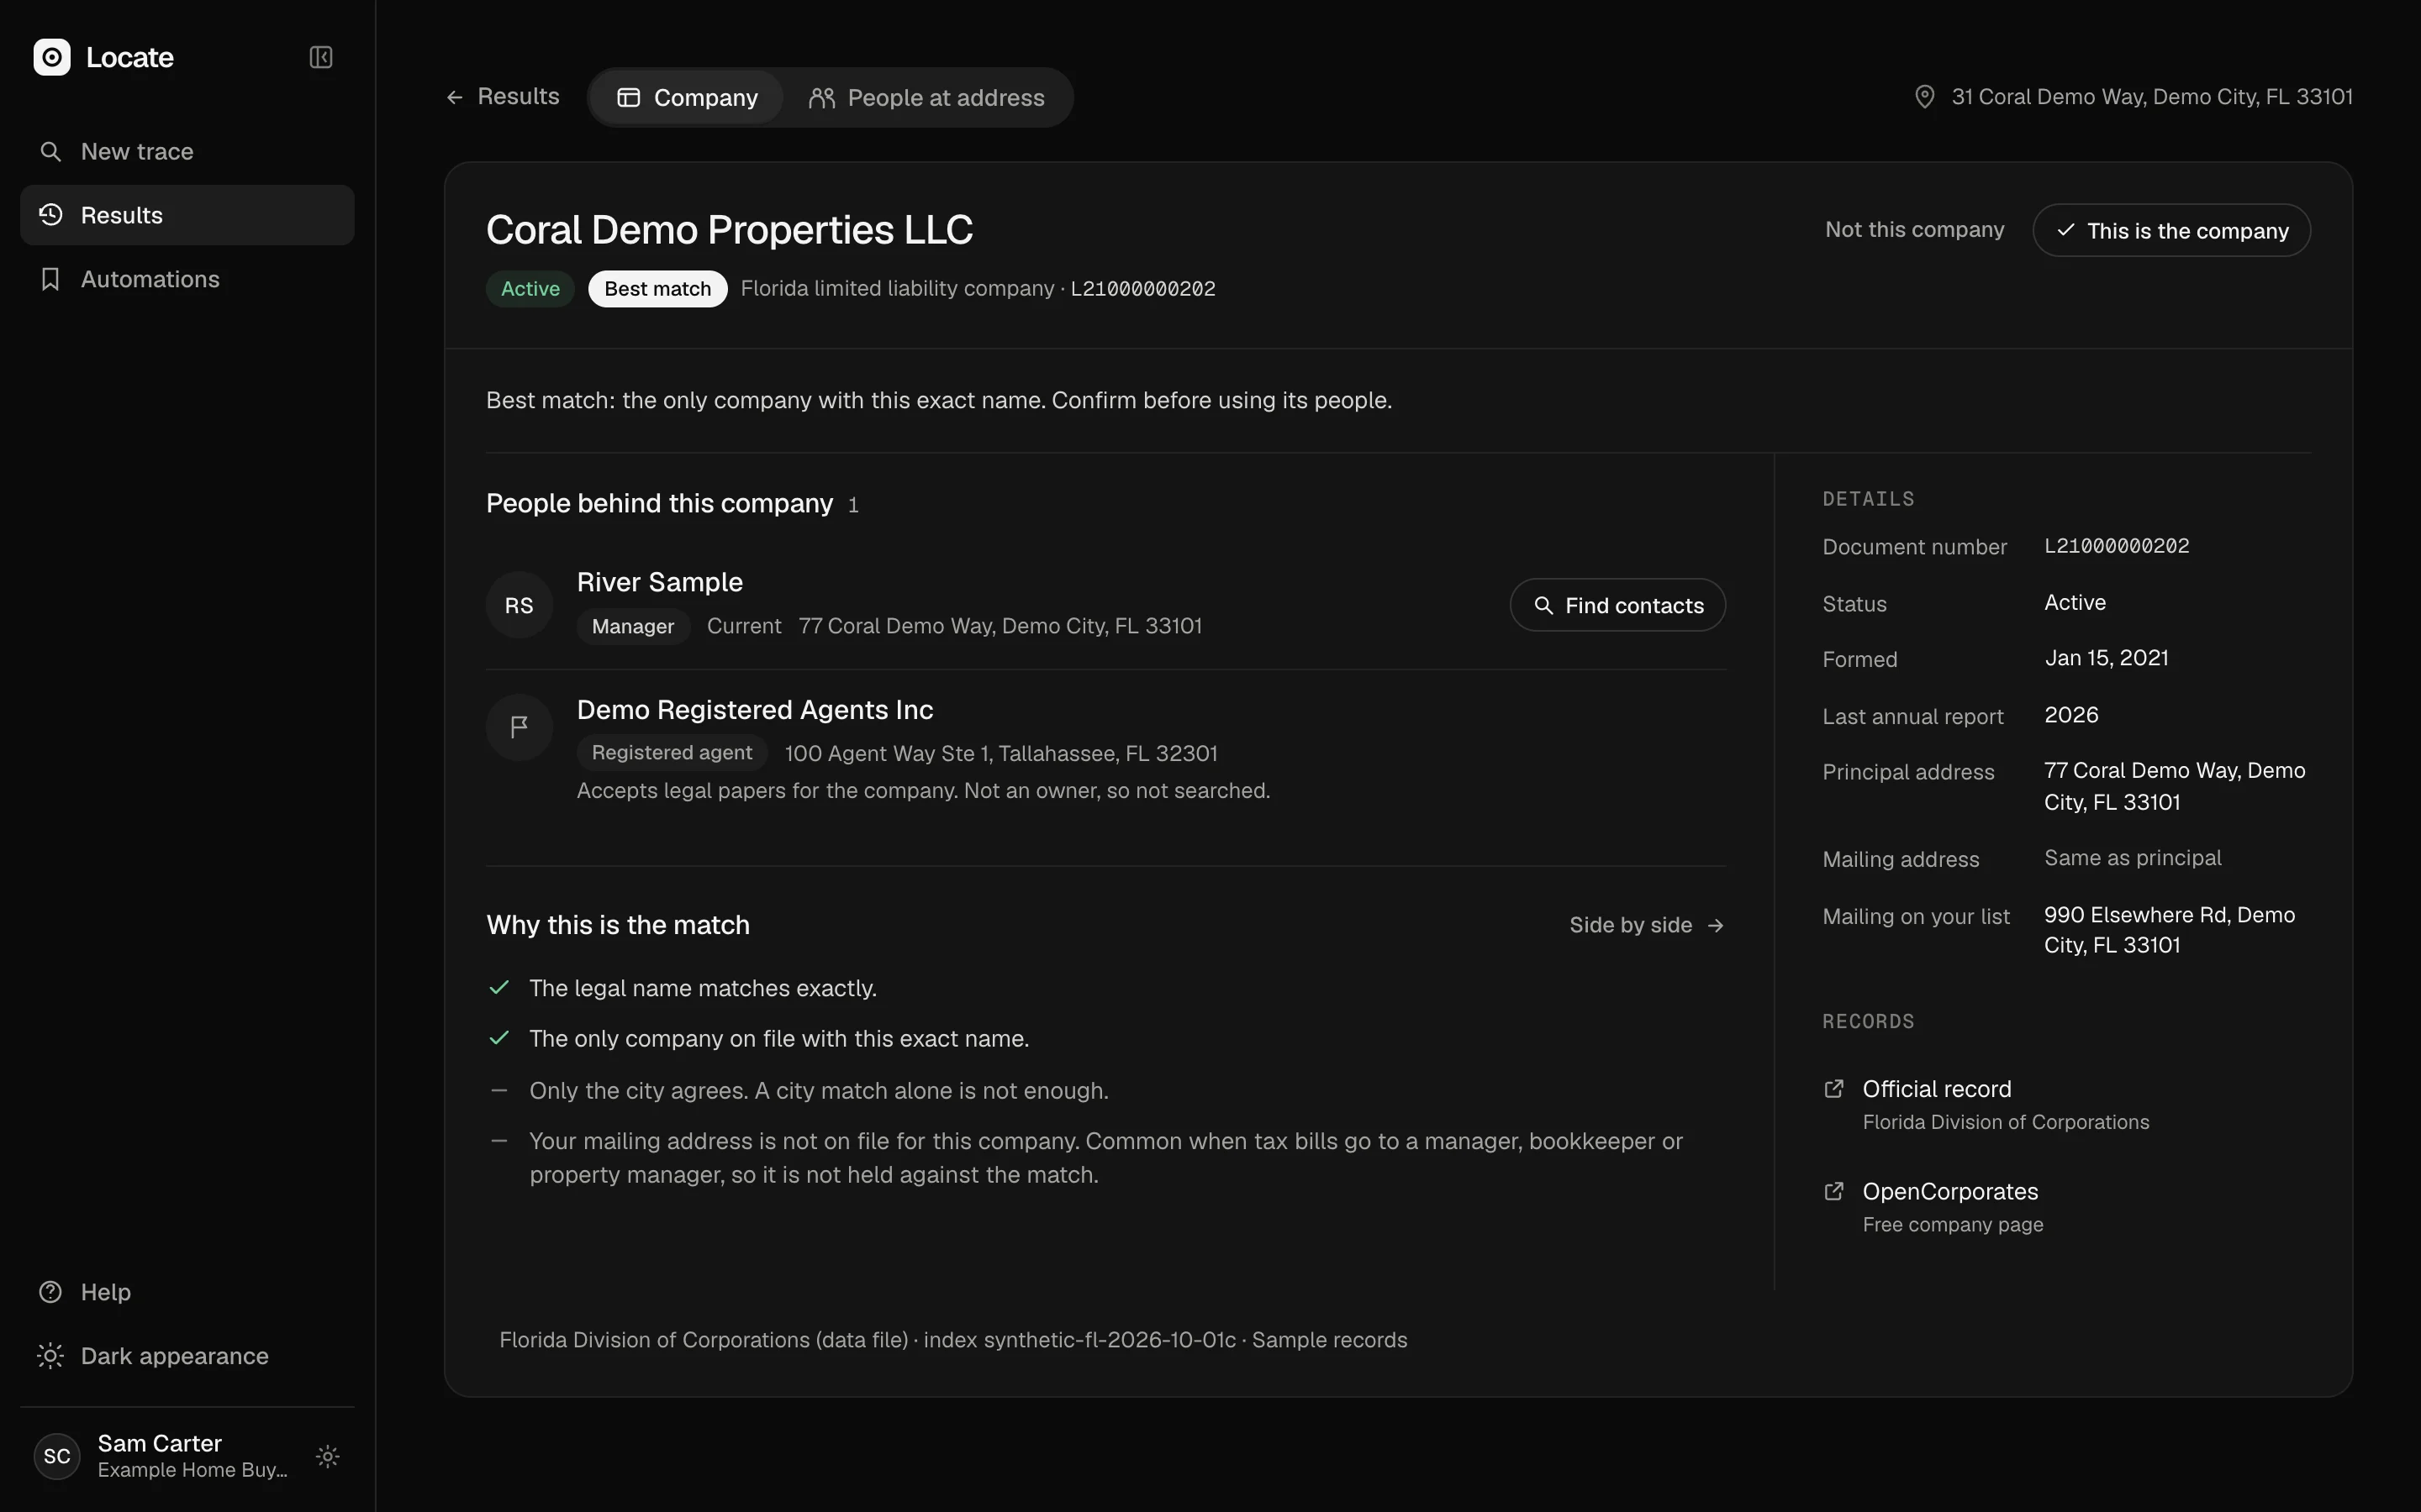The height and width of the screenshot is (1512, 2421).
Task: Click external link icon for OpenCorporates
Action: tap(1833, 1192)
